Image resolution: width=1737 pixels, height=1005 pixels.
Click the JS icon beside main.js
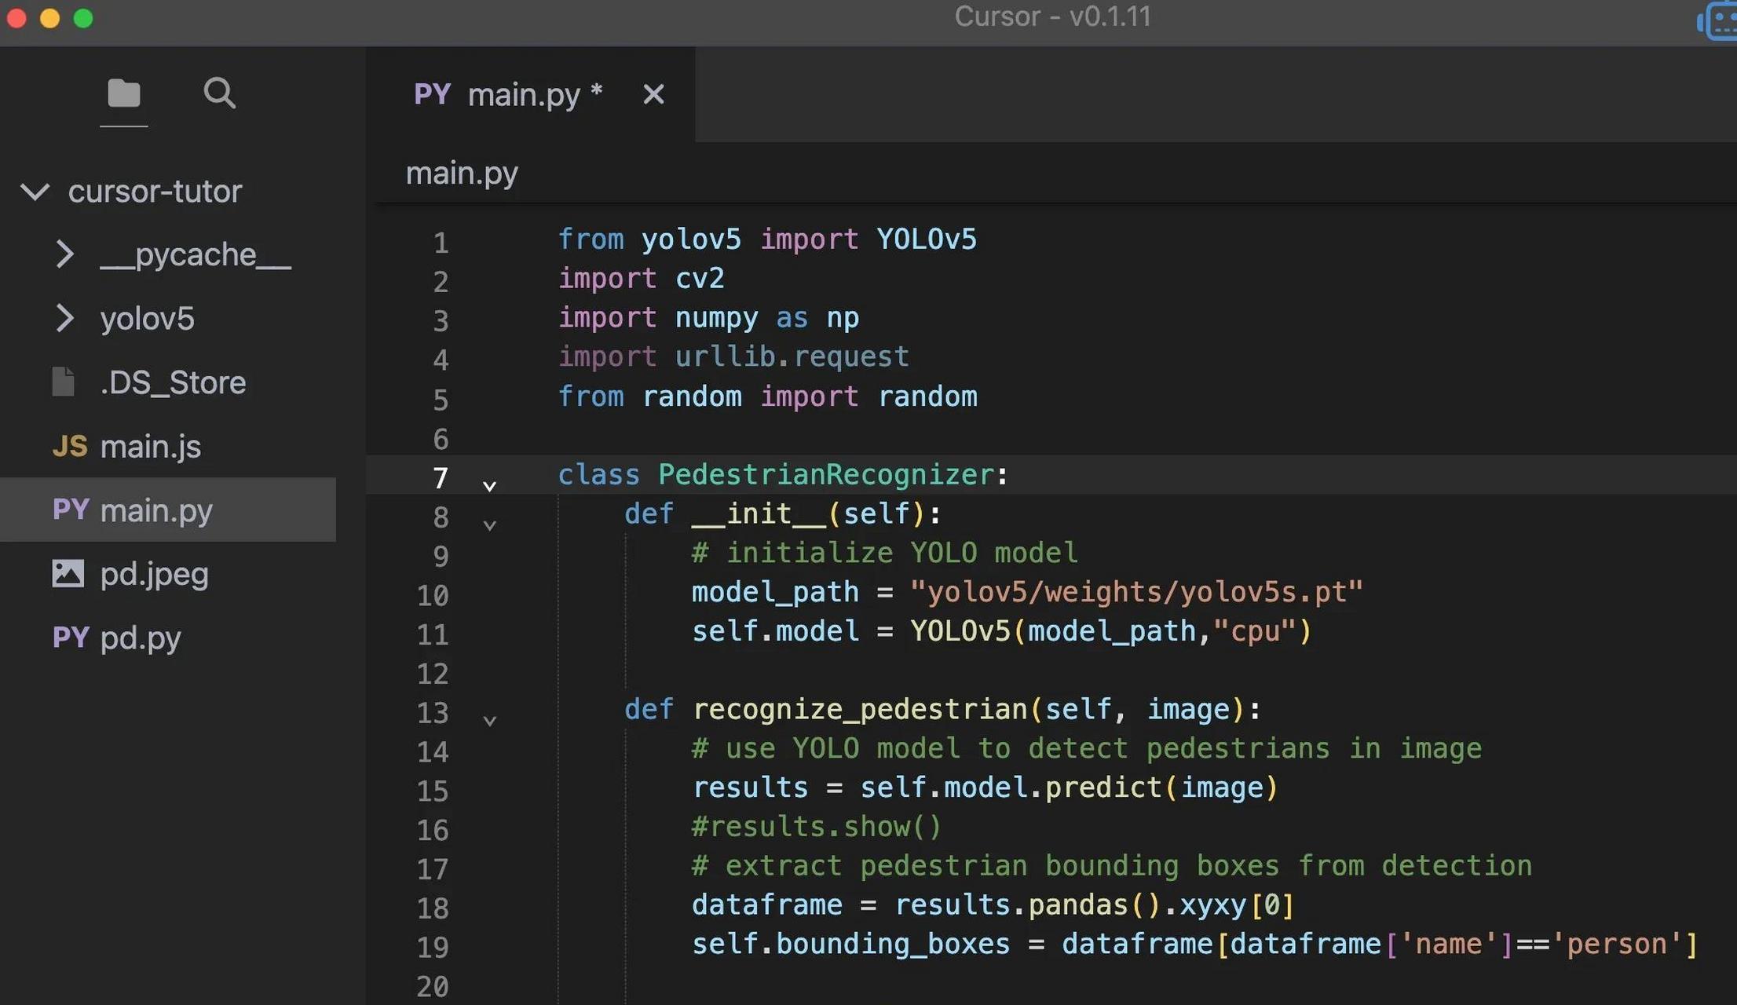click(x=70, y=447)
